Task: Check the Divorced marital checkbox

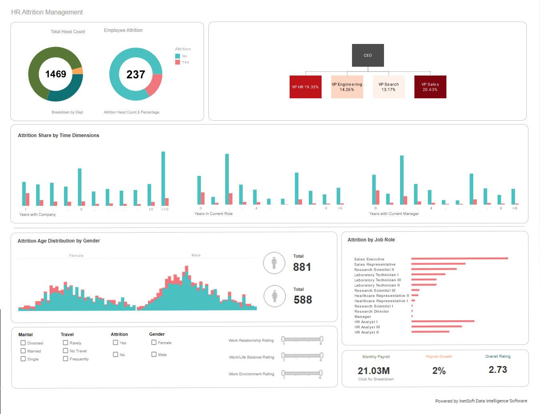Action: point(23,343)
